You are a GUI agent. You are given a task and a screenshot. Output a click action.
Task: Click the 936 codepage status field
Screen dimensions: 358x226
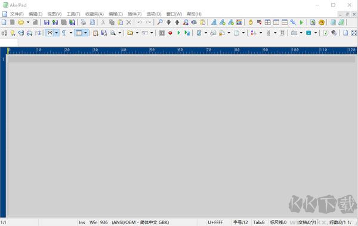coord(104,222)
